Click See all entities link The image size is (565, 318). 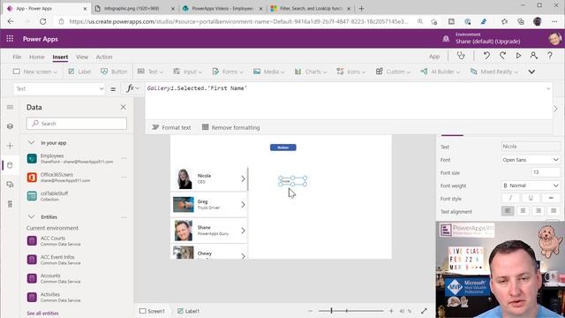pyautogui.click(x=42, y=313)
